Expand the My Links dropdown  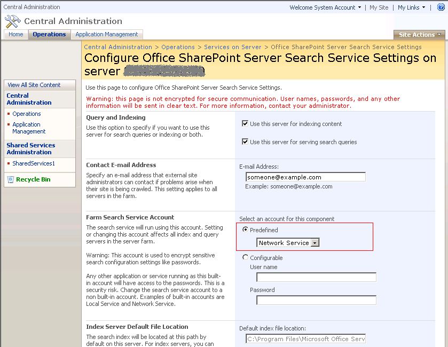click(x=412, y=7)
